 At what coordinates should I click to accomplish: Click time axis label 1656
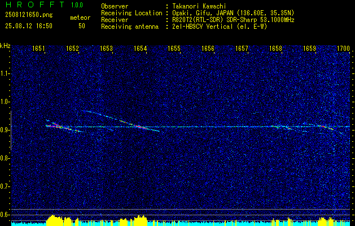point(208,48)
